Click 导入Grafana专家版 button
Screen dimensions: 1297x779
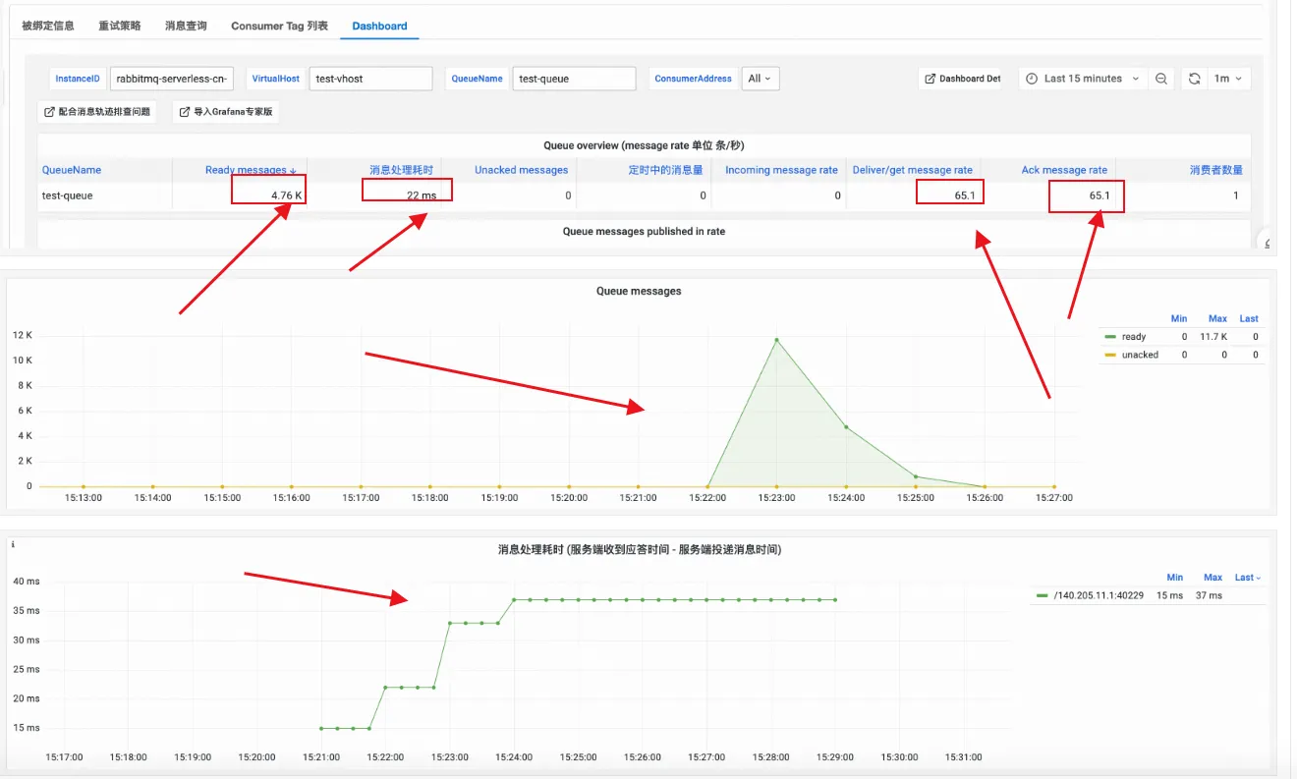[225, 112]
